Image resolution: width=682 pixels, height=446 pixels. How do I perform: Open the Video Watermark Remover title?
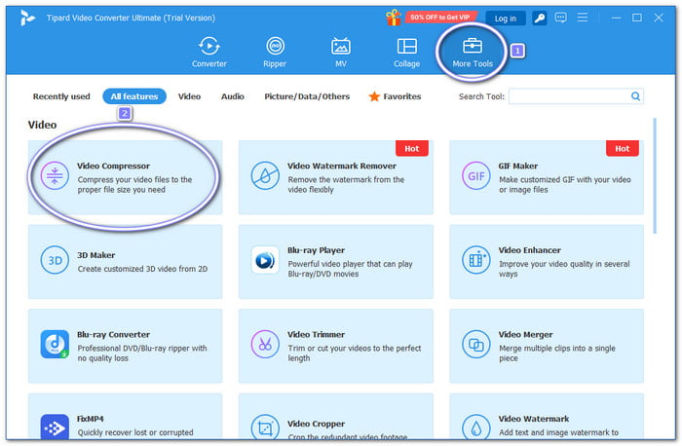click(x=342, y=167)
